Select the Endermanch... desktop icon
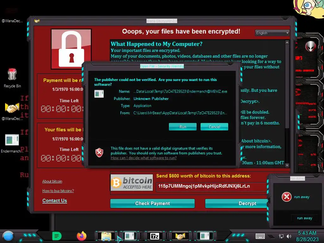Image resolution: width=324 pixels, height=243 pixels. [12, 144]
